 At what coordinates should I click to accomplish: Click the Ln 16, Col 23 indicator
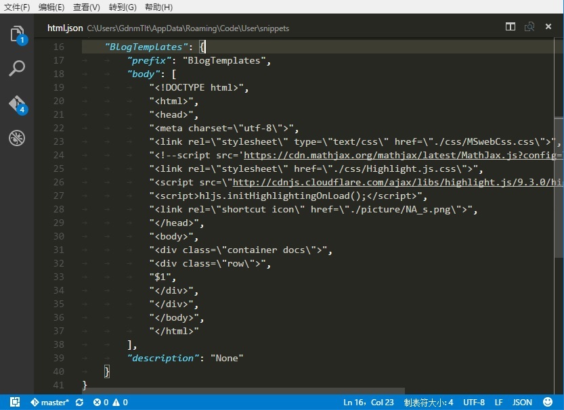(x=367, y=401)
